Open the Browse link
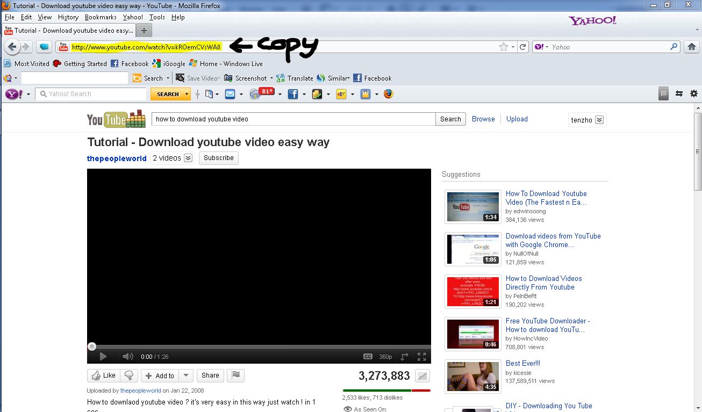 pos(483,119)
